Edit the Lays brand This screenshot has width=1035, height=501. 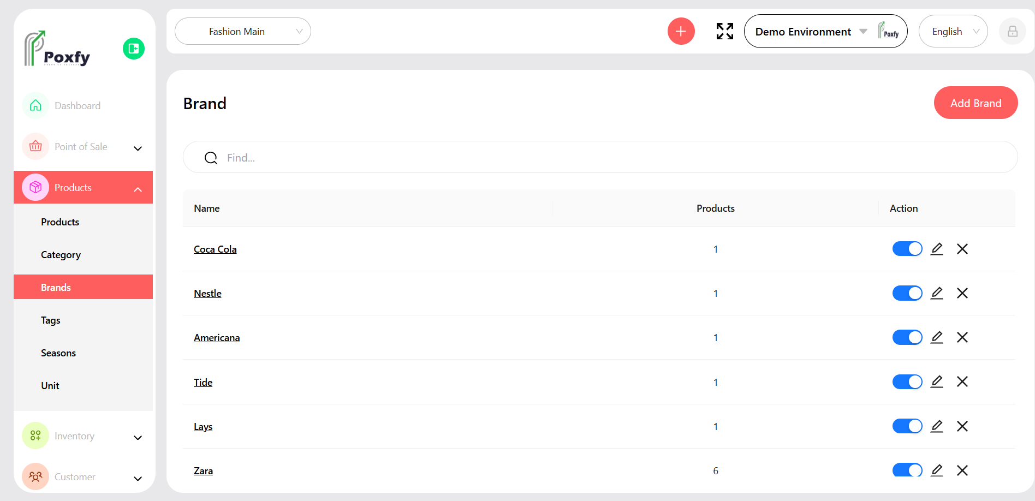pyautogui.click(x=937, y=426)
